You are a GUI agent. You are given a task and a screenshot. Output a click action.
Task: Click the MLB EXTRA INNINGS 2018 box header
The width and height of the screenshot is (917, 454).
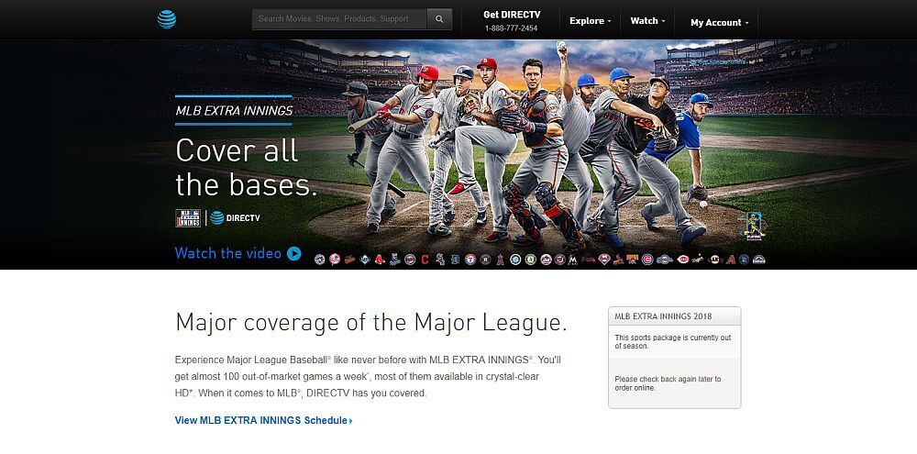click(674, 316)
